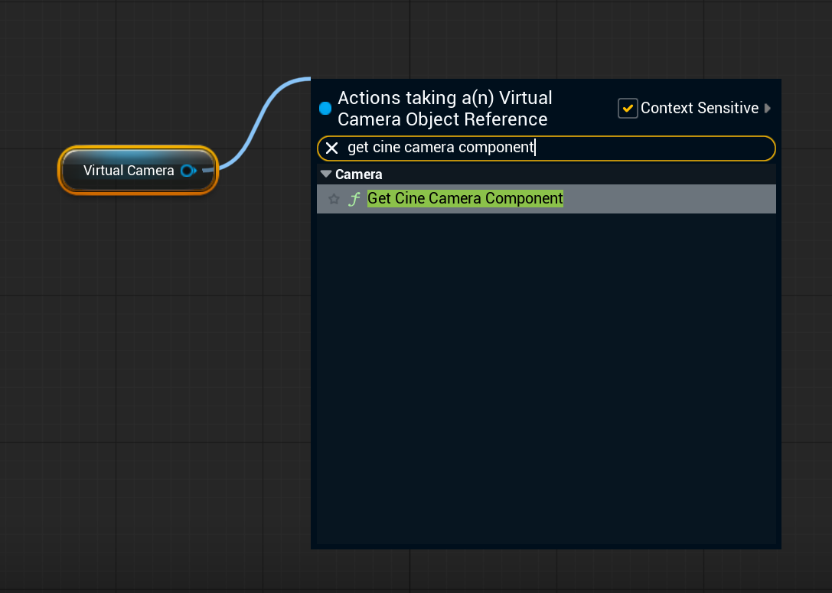
Task: Click the Camera category label
Action: point(359,174)
